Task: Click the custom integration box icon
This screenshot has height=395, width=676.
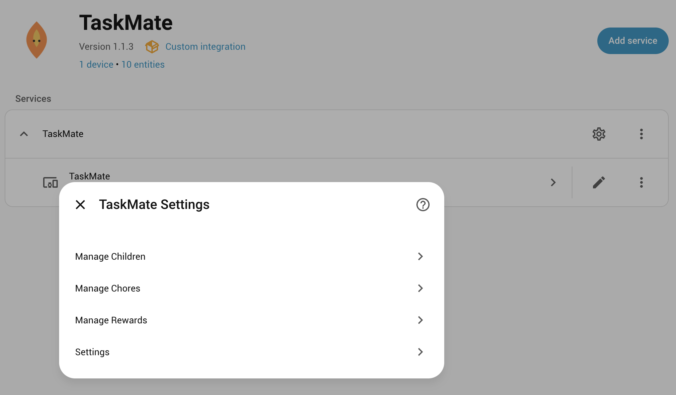Action: click(152, 47)
